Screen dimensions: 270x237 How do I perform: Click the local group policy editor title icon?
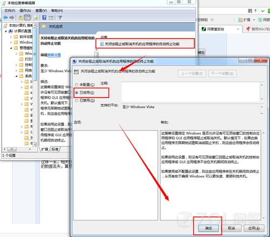(x=4, y=3)
